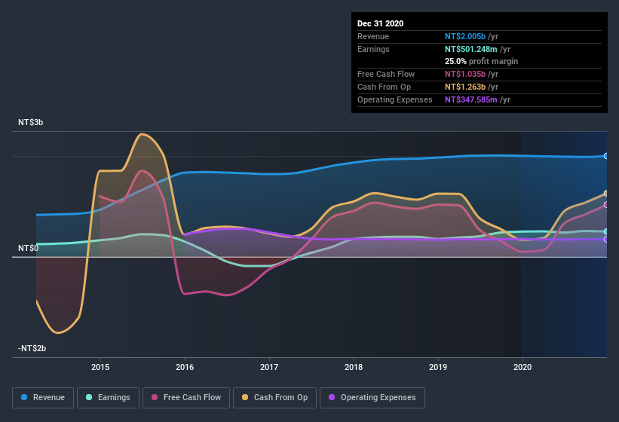Click the Earnings endpoint marker on chart
This screenshot has width=619, height=422.
(606, 231)
